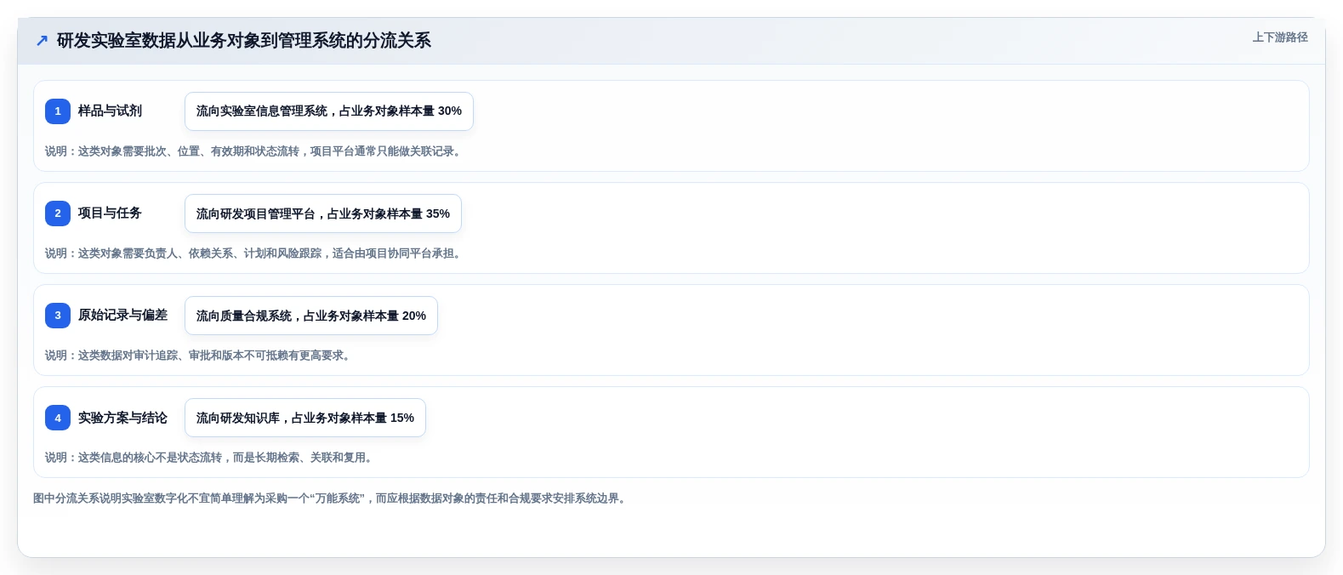Click the 流向实验室信息管理系统 30% chip

coord(329,111)
